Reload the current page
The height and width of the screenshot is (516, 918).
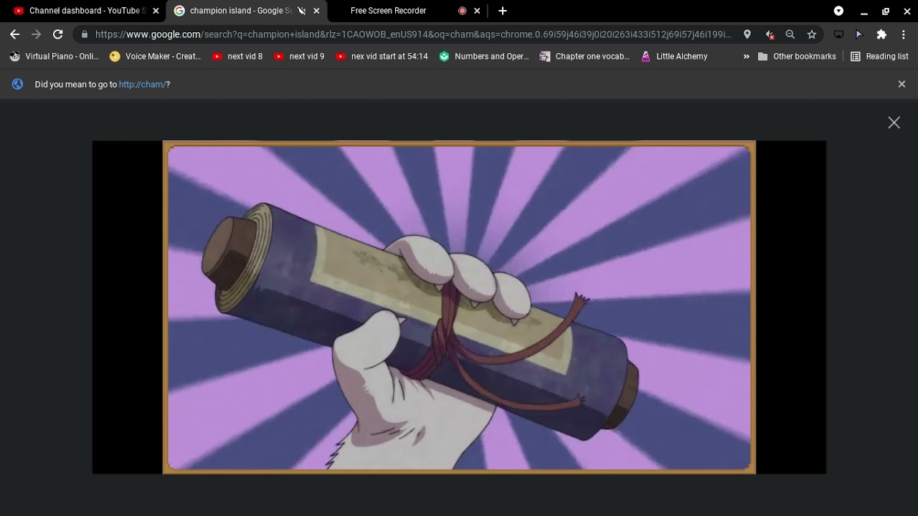[58, 34]
